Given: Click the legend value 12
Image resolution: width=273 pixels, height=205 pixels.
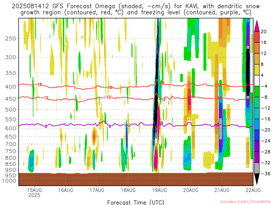Looking at the screenshot, I should pos(264,53).
